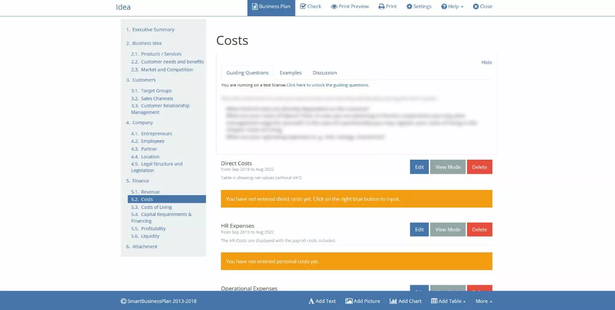615x310 pixels.
Task: Open the Add Table dropdown
Action: 448,301
